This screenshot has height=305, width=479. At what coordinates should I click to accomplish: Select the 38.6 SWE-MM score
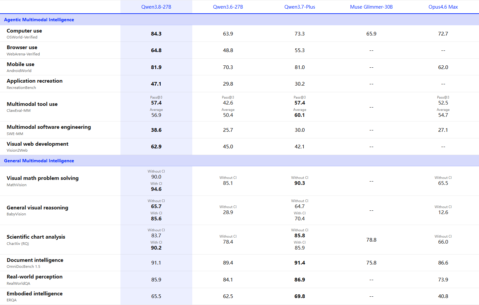tap(156, 130)
